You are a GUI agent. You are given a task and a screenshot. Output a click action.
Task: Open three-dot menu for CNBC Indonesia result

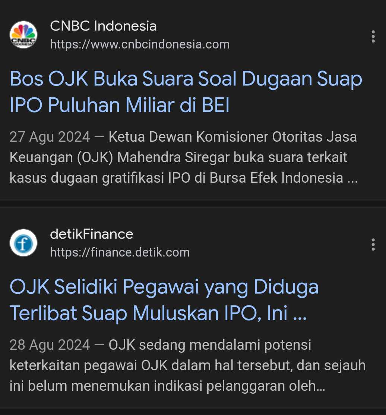[x=373, y=37]
